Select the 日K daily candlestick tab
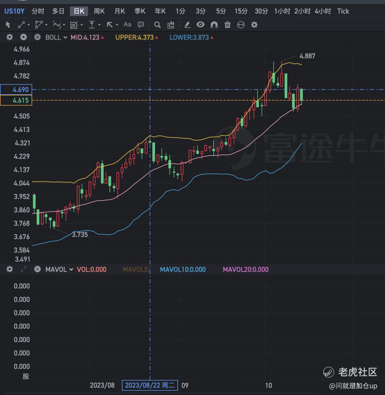Image resolution: width=385 pixels, height=395 pixels. click(x=79, y=11)
